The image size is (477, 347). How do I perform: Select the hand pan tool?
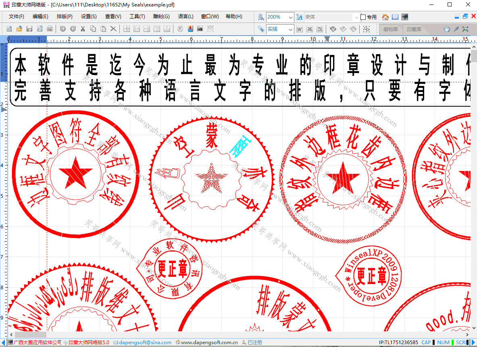point(446,29)
